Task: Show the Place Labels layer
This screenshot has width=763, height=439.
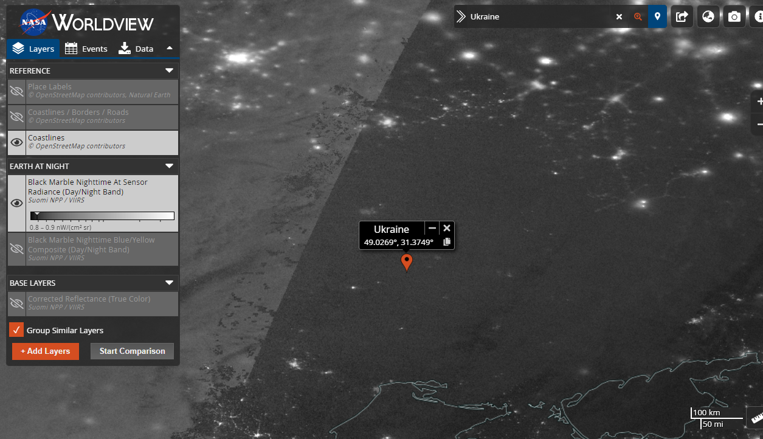Action: coord(17,91)
